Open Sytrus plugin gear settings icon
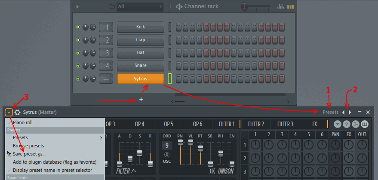Screen dimensions: 378x180 coord(18,112)
